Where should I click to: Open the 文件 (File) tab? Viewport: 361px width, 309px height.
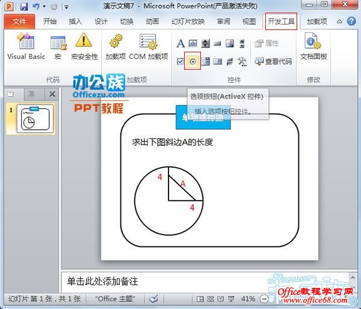point(20,22)
